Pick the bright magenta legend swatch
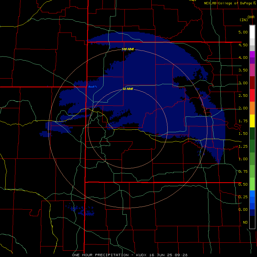Screen dimensions: 257x257 [x=252, y=54]
